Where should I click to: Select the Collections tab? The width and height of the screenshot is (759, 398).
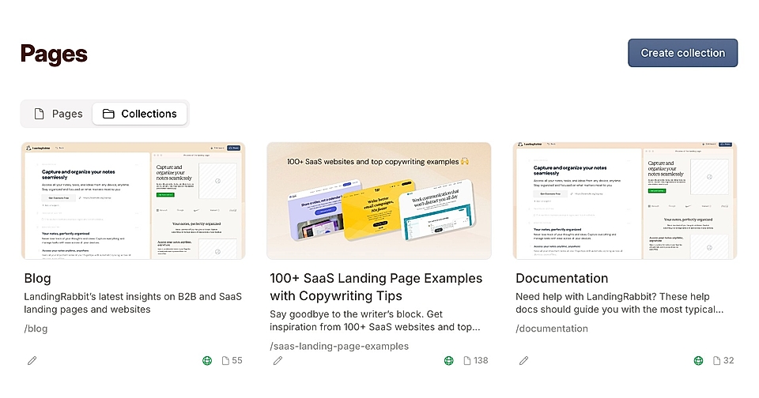[139, 114]
